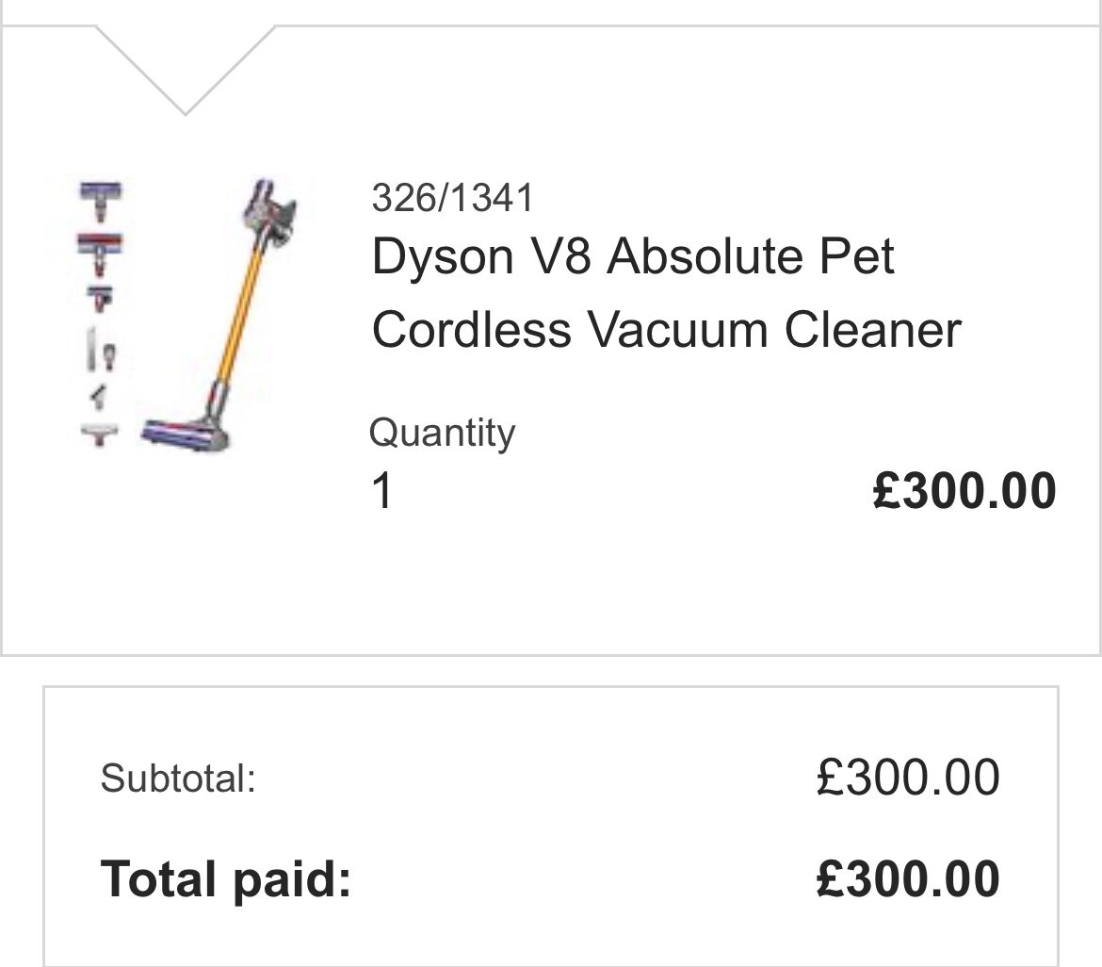Screen dimensions: 1102x967
Task: Click the quantity value 1
Action: point(381,491)
